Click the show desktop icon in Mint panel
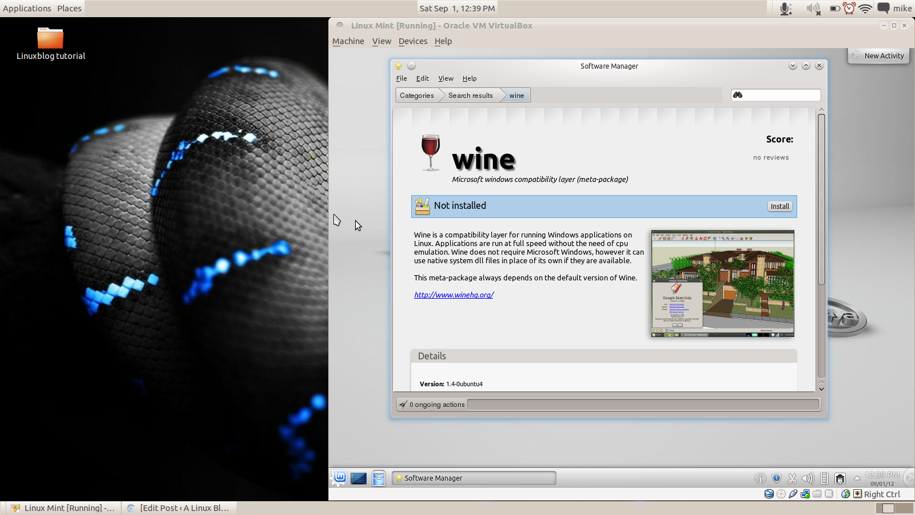The height and width of the screenshot is (515, 915). point(359,478)
